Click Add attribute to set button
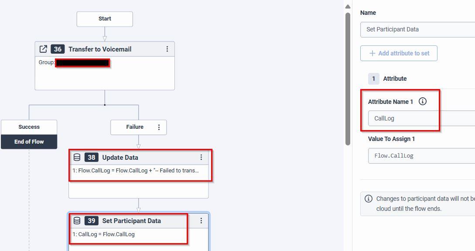This screenshot has height=251, width=475. [399, 53]
